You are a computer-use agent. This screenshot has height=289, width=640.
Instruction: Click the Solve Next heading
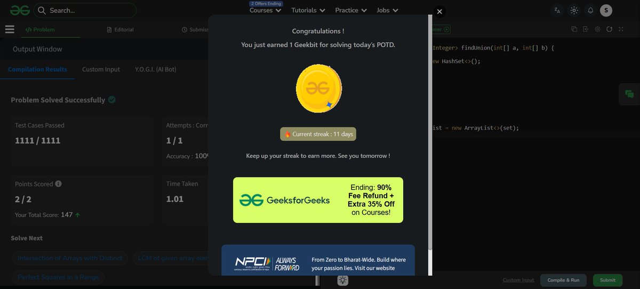(x=27, y=238)
